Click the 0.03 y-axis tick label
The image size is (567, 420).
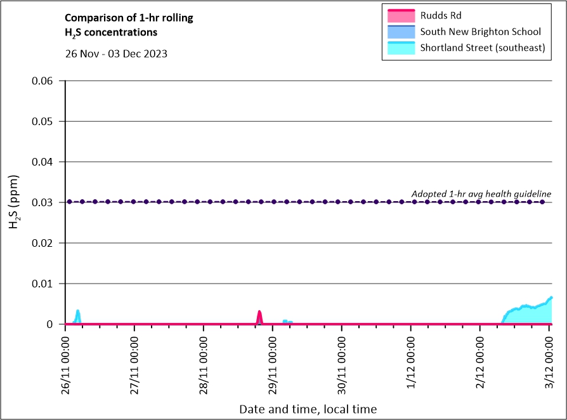pyautogui.click(x=45, y=202)
